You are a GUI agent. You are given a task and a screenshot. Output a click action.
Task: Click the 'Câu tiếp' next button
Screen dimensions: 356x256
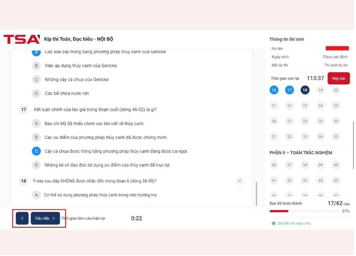pyautogui.click(x=45, y=218)
